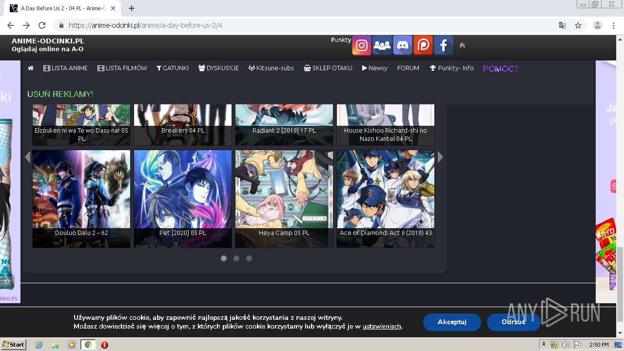Open LISTA ANIME menu item
The height and width of the screenshot is (351, 624).
pyautogui.click(x=65, y=68)
